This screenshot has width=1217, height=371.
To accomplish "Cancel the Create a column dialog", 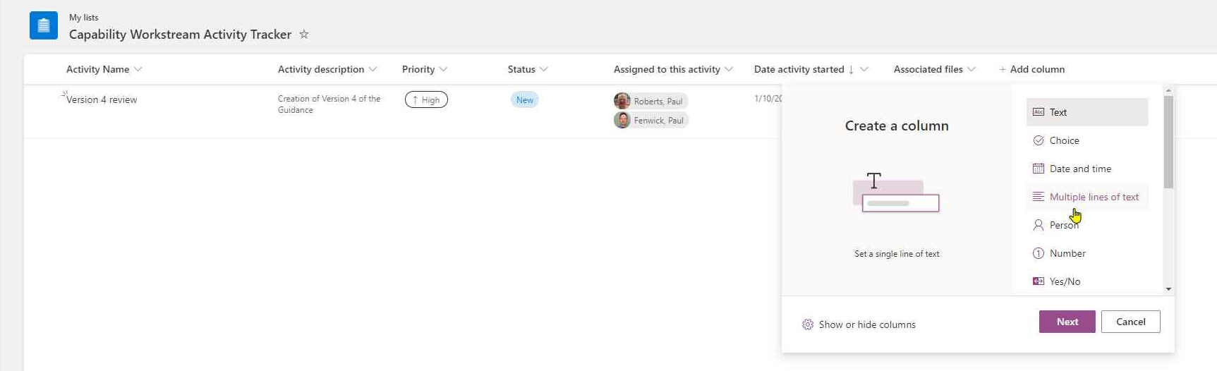I will coord(1130,322).
